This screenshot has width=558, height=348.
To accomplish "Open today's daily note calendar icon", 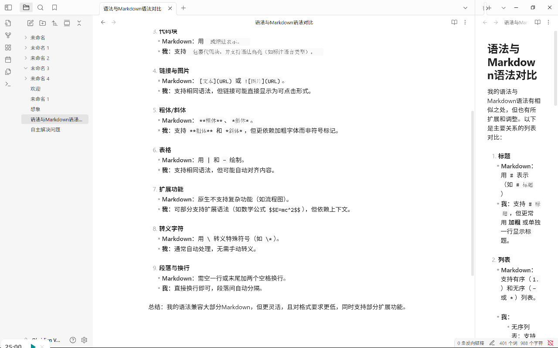I will pos(8,60).
